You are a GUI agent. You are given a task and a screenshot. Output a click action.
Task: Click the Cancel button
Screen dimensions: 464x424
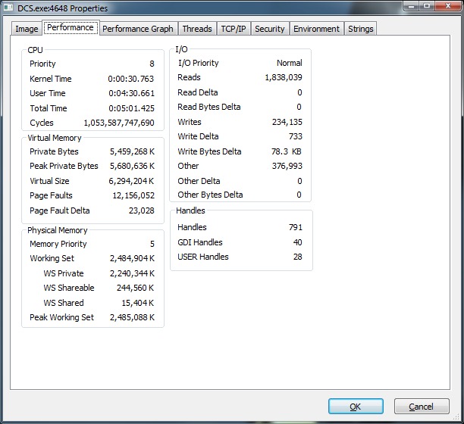(x=422, y=407)
